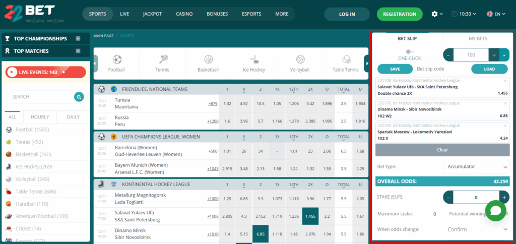Select the DAILY filter tab
The height and width of the screenshot is (244, 516).
(73, 117)
